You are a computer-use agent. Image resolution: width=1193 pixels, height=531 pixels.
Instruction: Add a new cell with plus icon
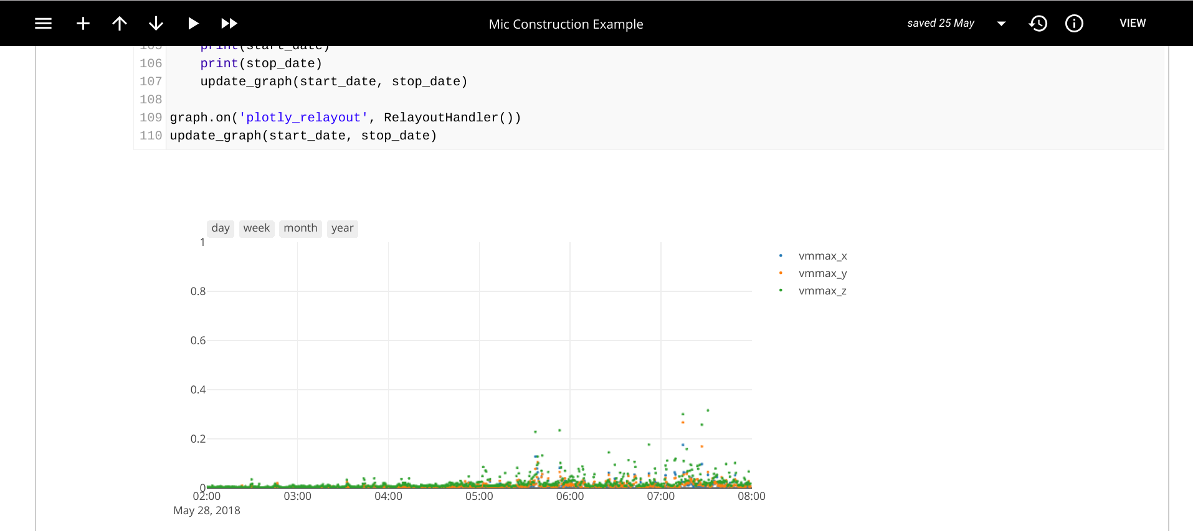click(x=83, y=24)
